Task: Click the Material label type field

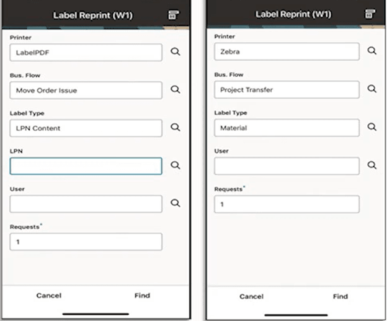Action: pyautogui.click(x=287, y=128)
